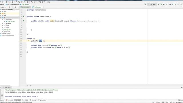Screen dimensions: 183x103
Task: Select the out folder row
Action: (x=10, y=13)
